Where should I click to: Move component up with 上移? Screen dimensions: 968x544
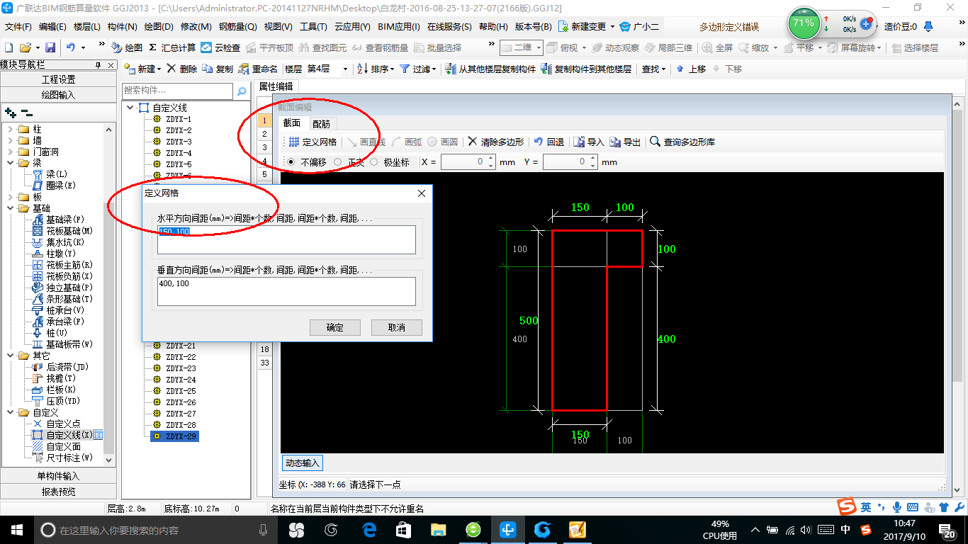pyautogui.click(x=691, y=69)
